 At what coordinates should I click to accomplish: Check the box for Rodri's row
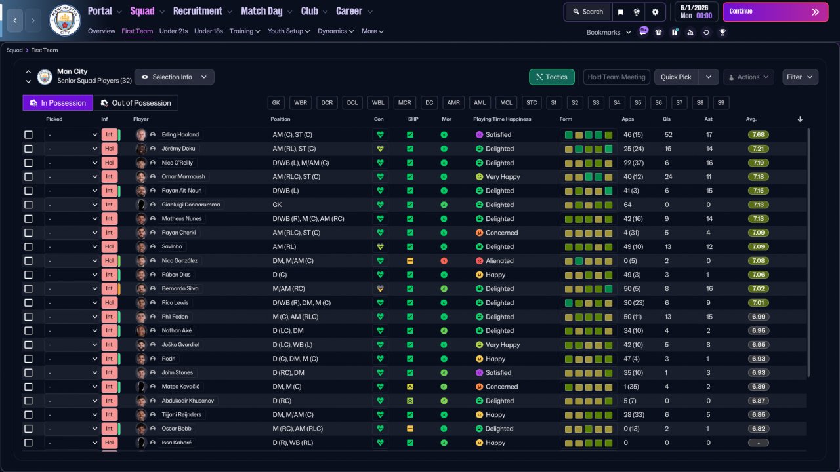28,359
